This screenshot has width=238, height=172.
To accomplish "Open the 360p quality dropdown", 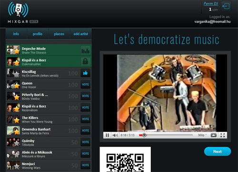I will click(x=202, y=135).
